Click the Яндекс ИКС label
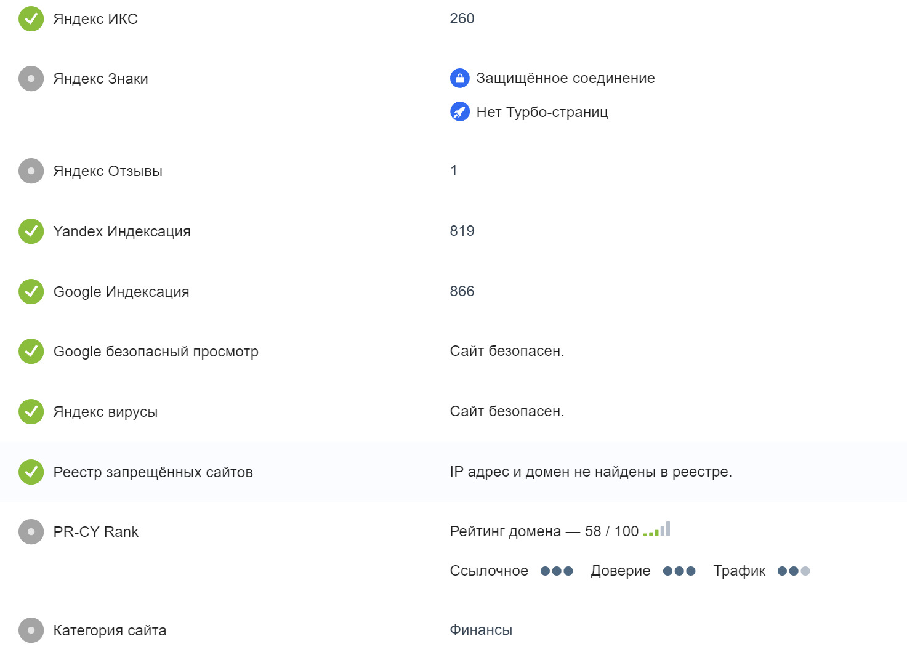The image size is (907, 660). [x=95, y=19]
